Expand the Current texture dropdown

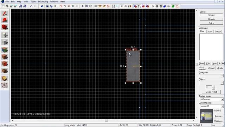click(x=212, y=106)
